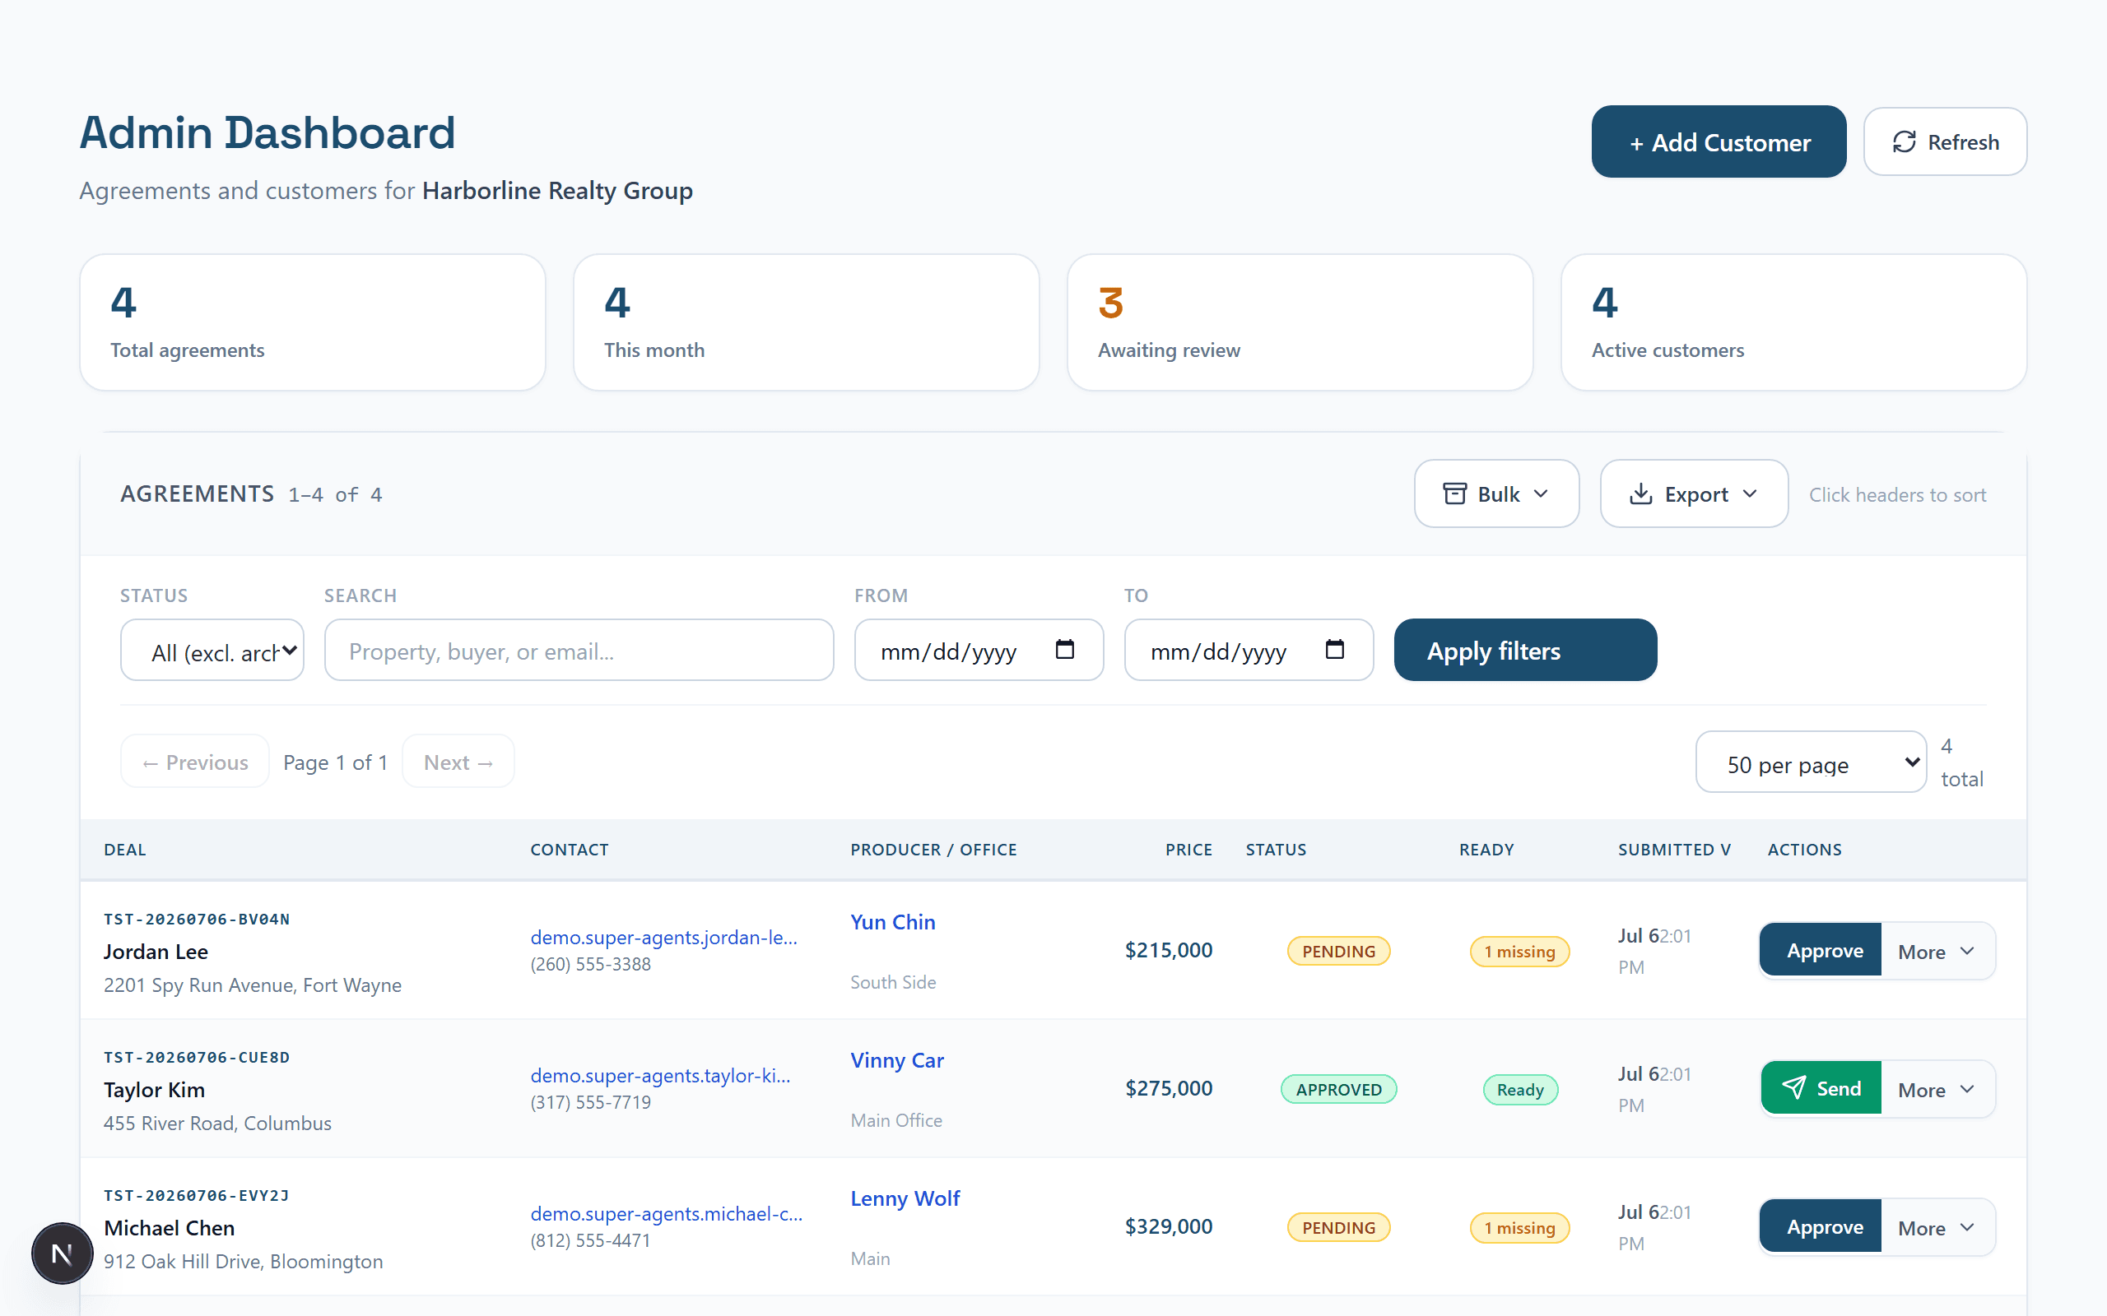Open the 50 per page selector
Viewport: 2107px width, 1316px height.
pos(1810,762)
